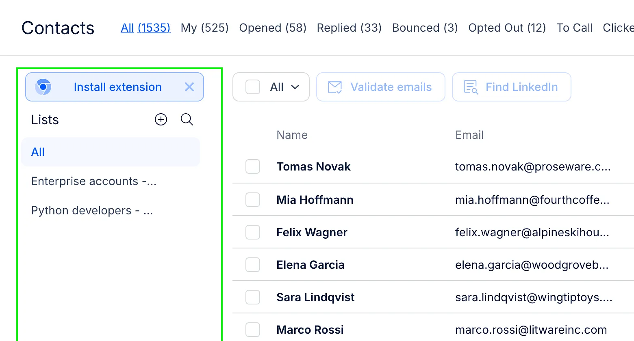634x341 pixels.
Task: Open the Python developers list
Action: click(x=92, y=210)
